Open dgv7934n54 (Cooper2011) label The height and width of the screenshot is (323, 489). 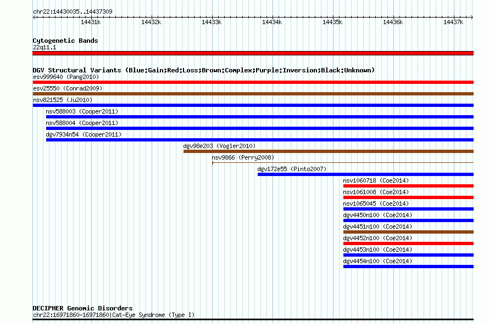pos(84,134)
